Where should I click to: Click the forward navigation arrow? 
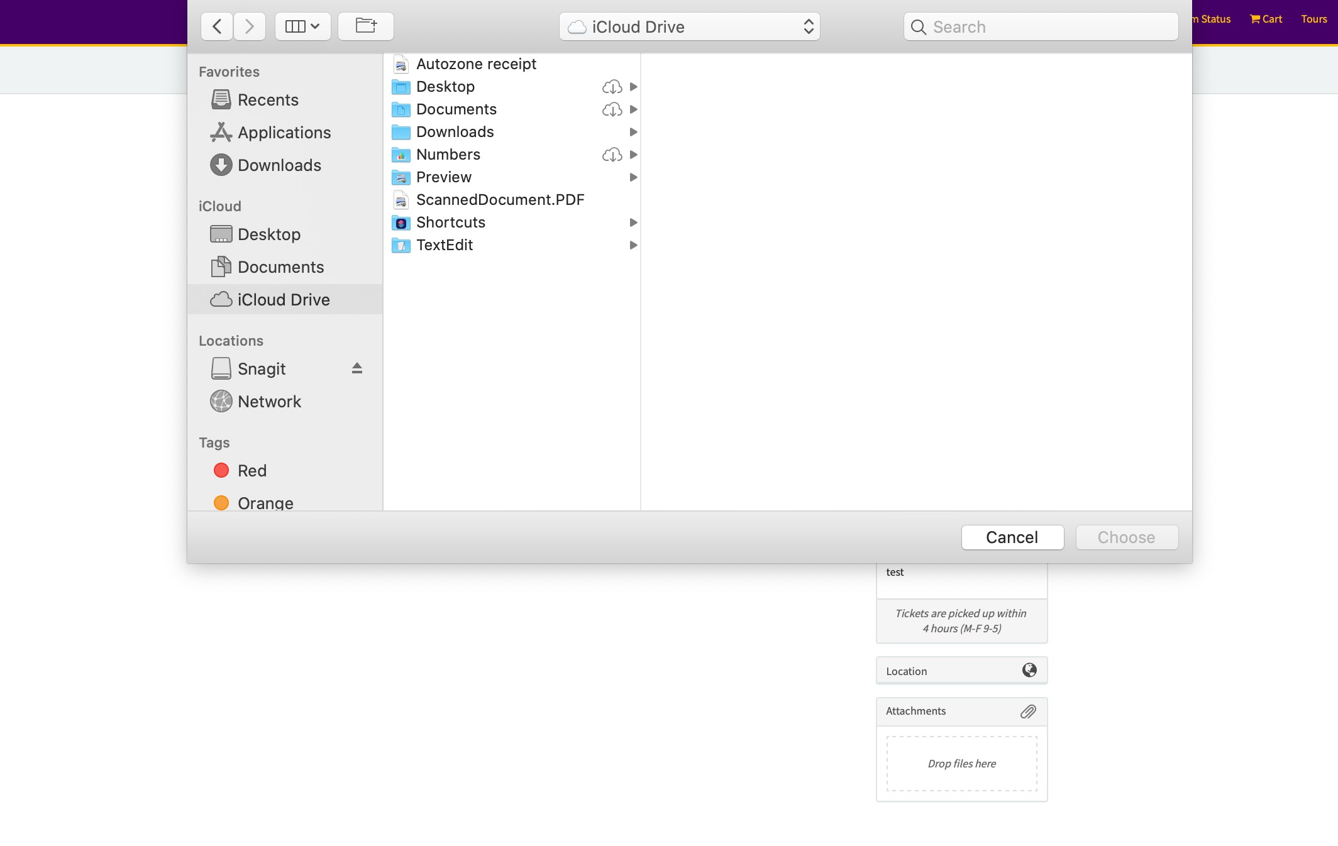click(x=250, y=26)
